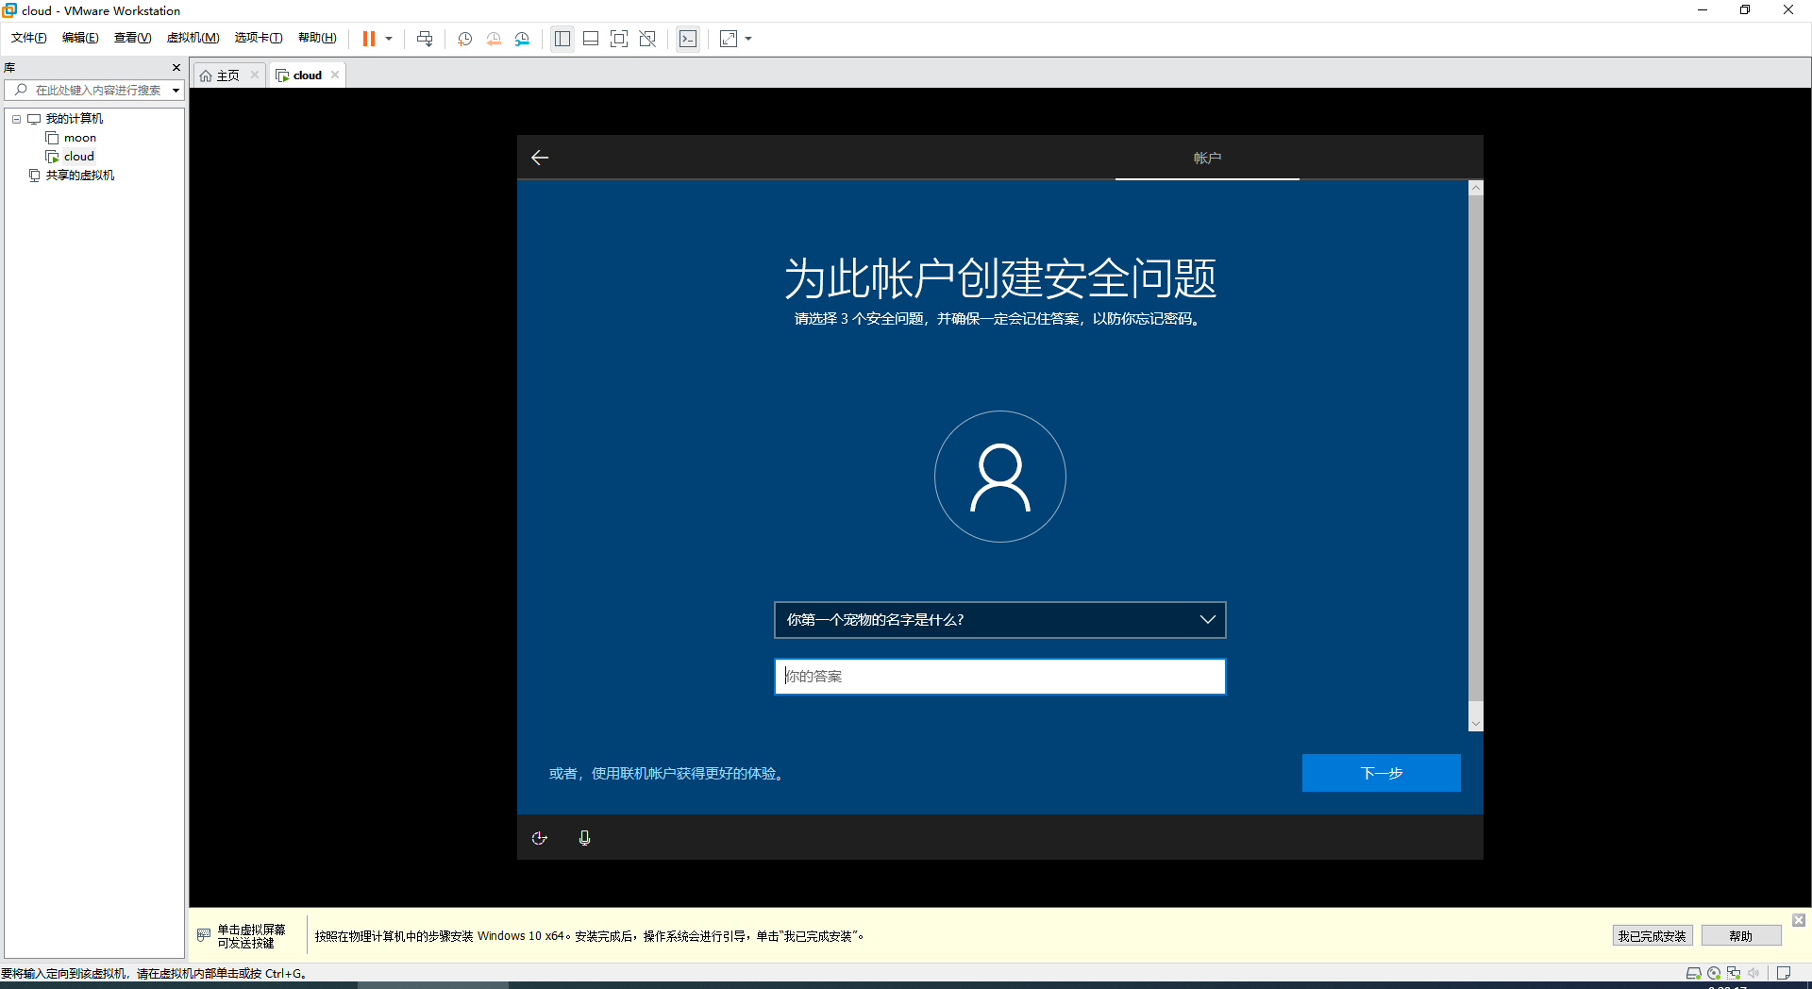Collapse the 我的计算机 tree node
The width and height of the screenshot is (1812, 989).
(x=16, y=119)
